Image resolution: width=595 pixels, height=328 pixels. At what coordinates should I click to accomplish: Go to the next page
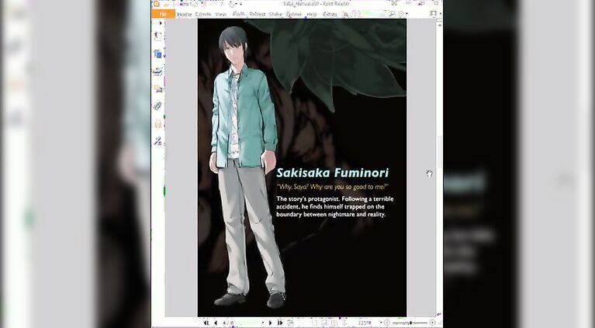click(x=270, y=323)
